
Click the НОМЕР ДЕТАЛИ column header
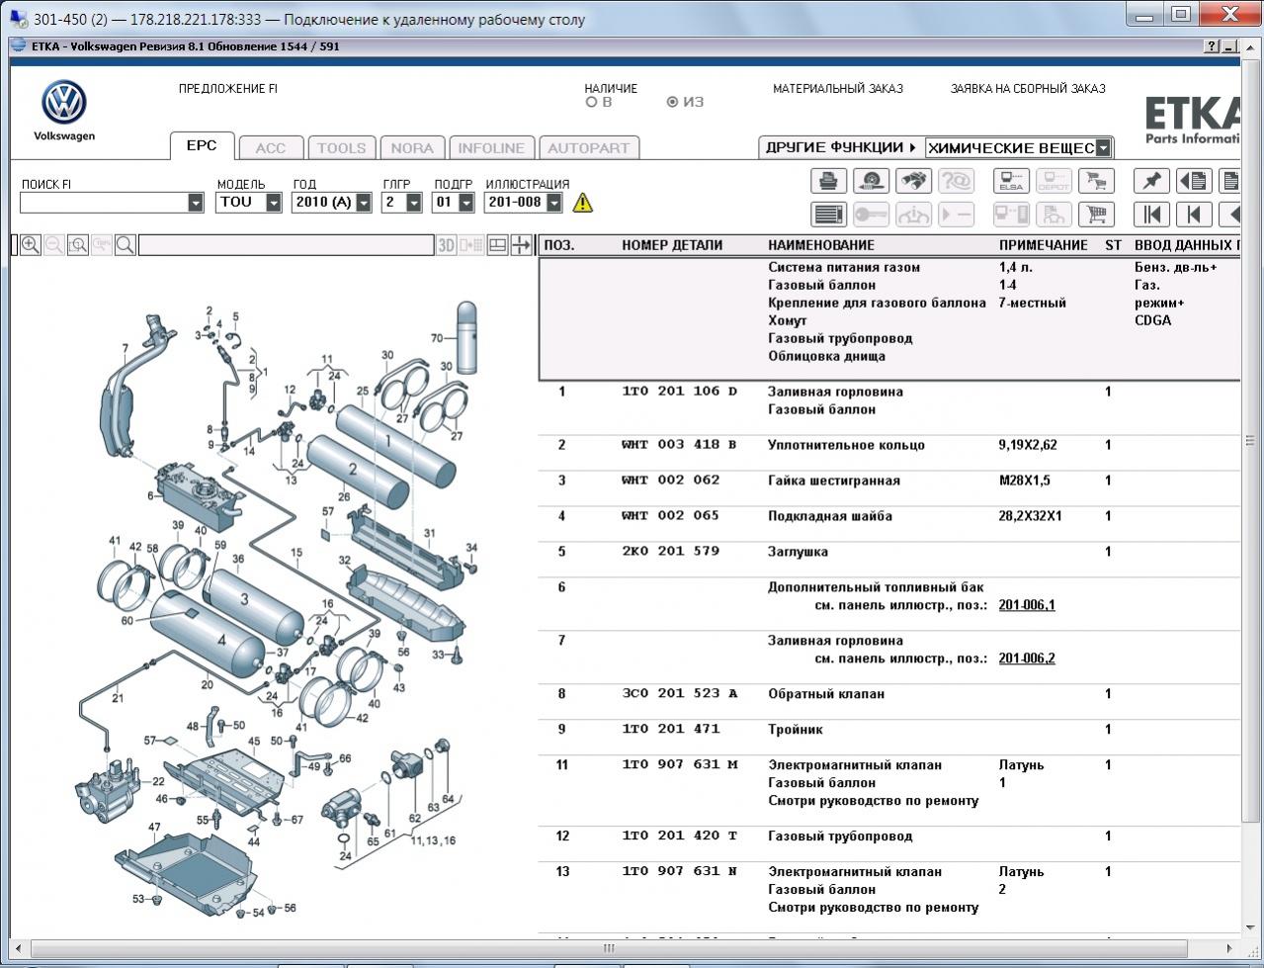(672, 245)
